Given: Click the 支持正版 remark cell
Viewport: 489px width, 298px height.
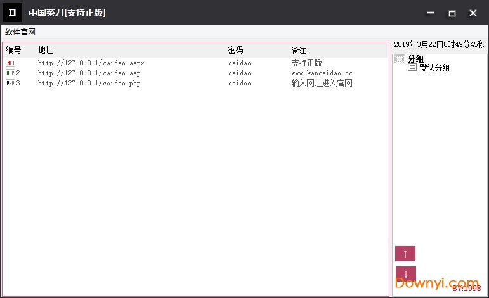Looking at the screenshot, I should tap(306, 63).
